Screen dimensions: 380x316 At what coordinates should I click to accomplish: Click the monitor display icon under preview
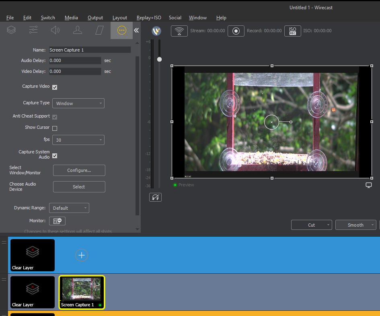click(x=369, y=185)
